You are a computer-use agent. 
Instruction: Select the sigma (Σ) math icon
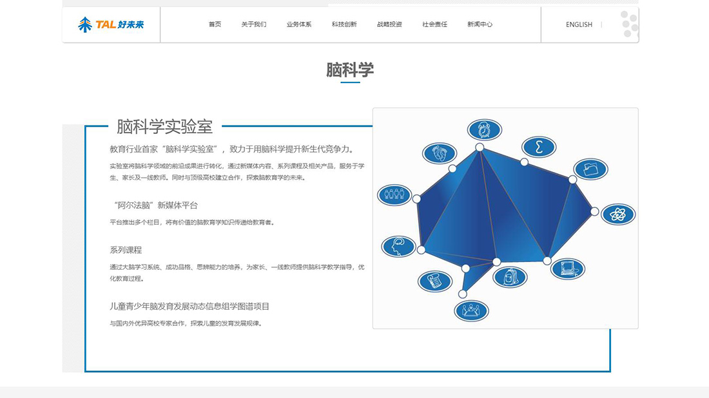[539, 147]
